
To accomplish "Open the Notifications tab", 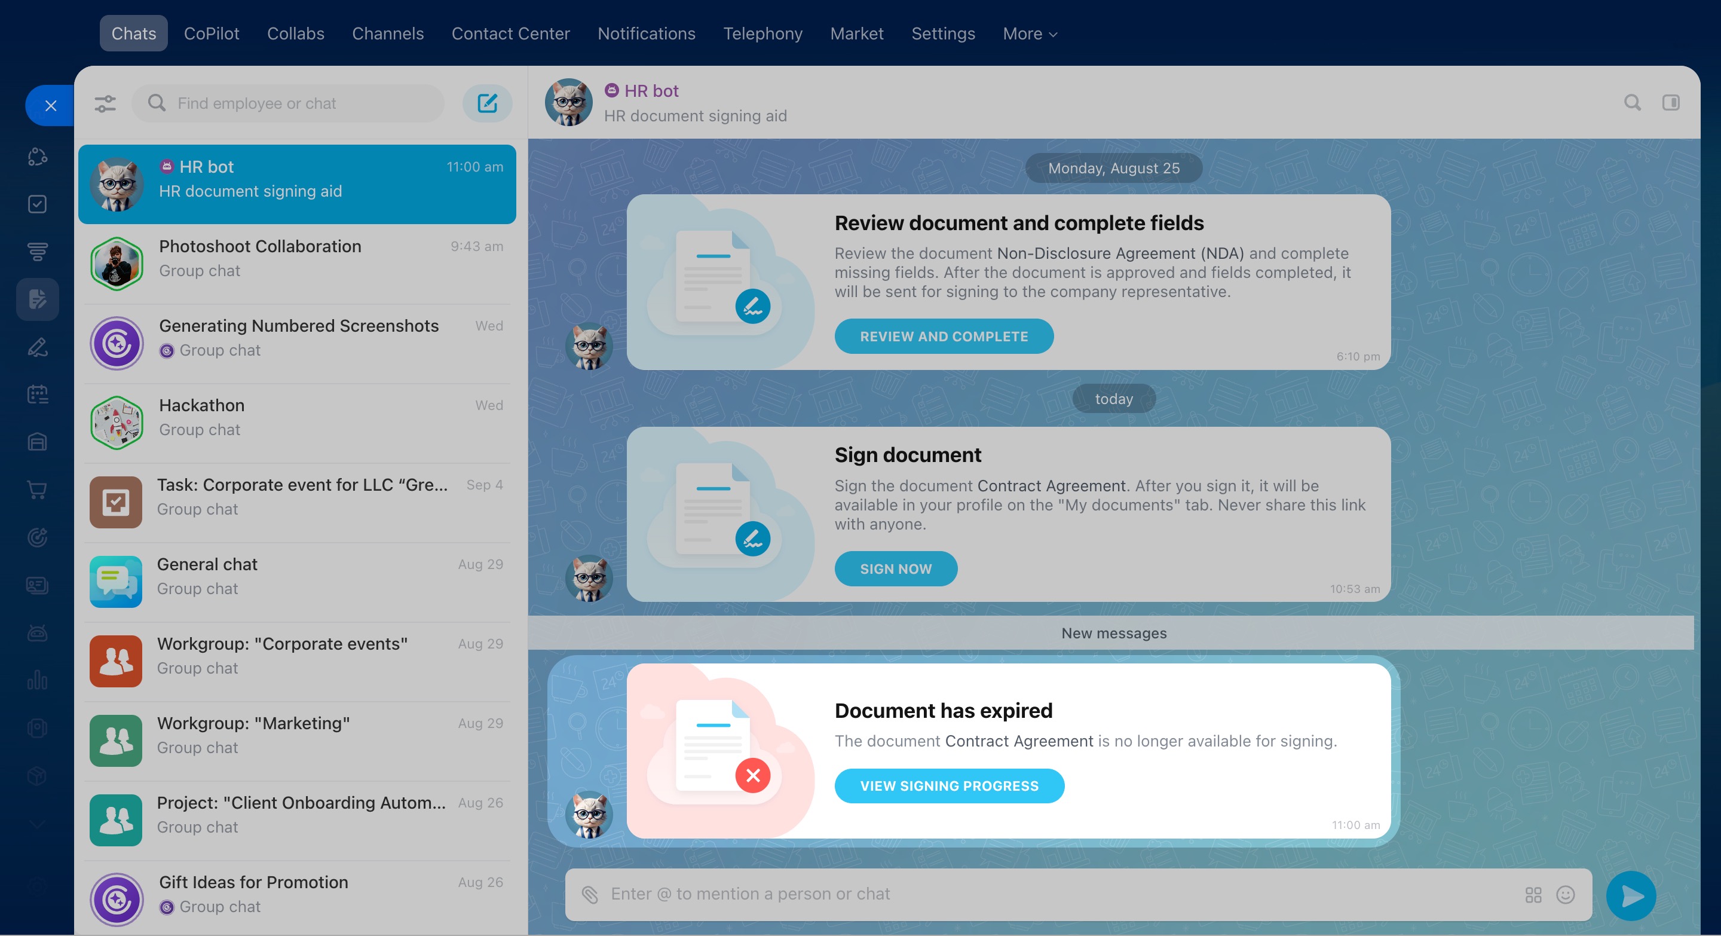I will click(646, 33).
